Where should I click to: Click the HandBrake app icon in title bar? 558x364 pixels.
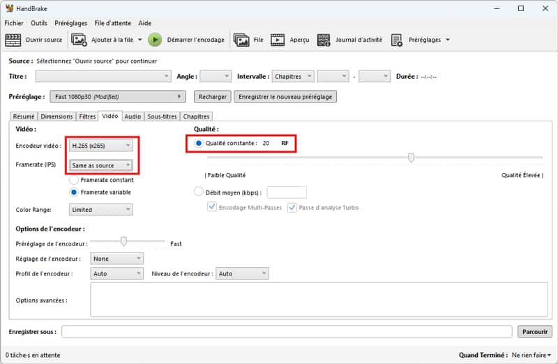[9, 8]
